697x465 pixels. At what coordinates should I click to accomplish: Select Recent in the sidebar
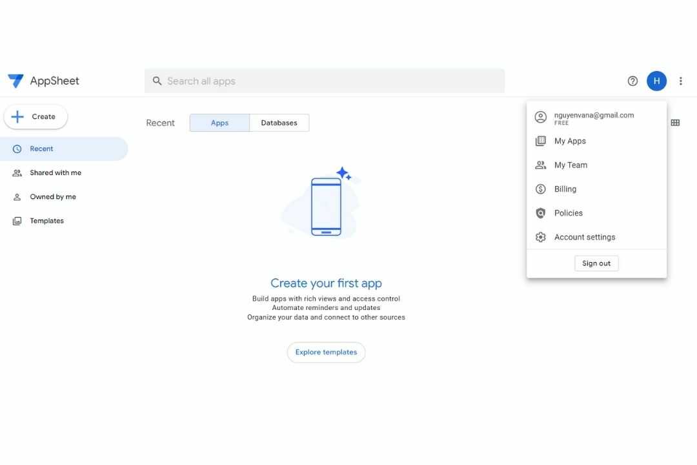[x=41, y=149]
